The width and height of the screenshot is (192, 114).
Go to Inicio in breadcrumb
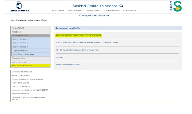point(12,20)
